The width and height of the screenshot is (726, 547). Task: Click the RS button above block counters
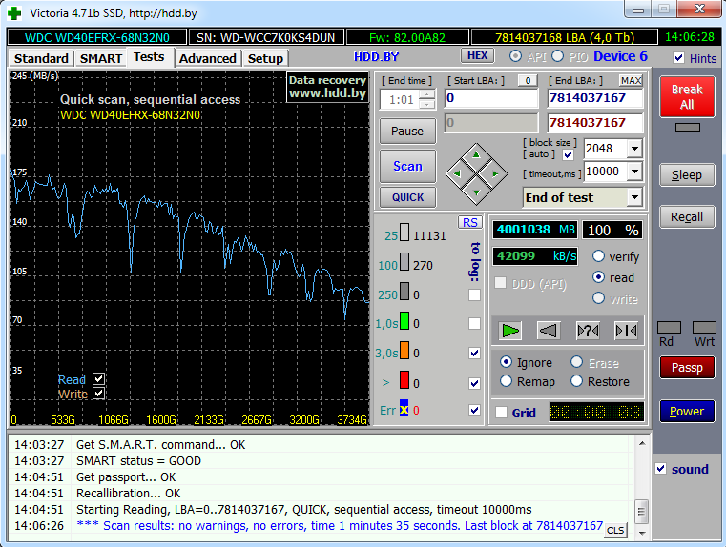[469, 222]
